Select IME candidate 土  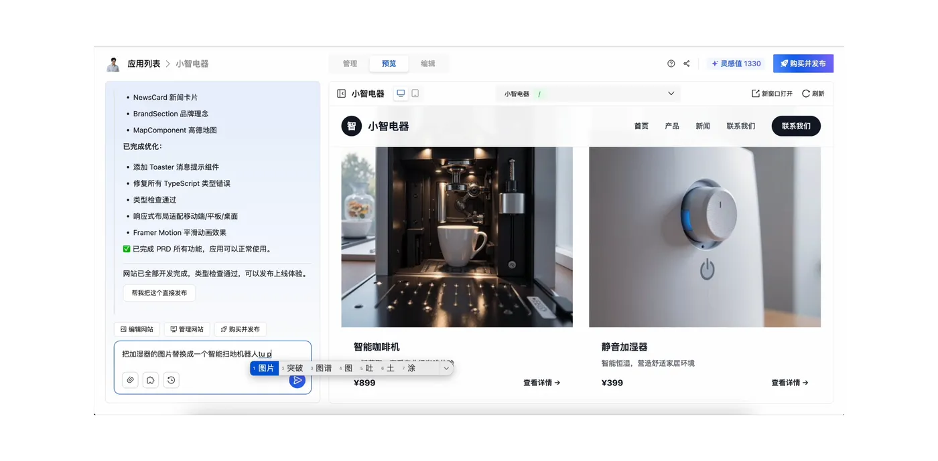tap(389, 368)
